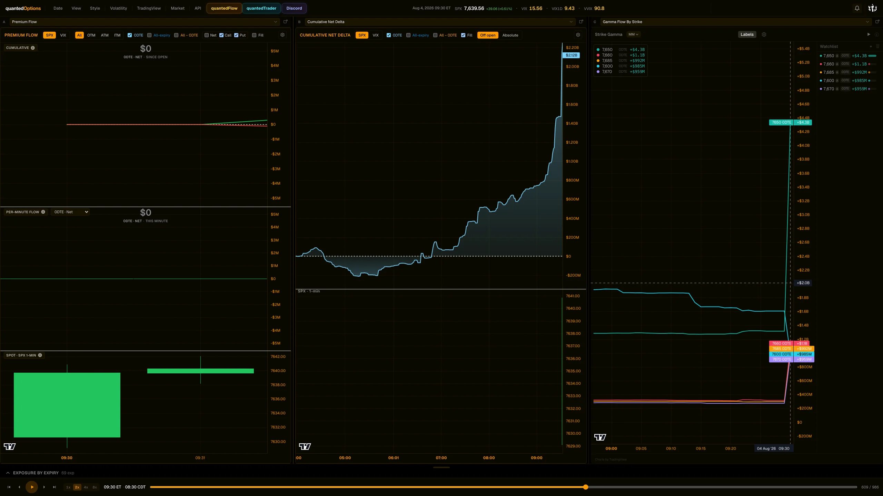Uncheck the Put checkbox

tap(236, 35)
